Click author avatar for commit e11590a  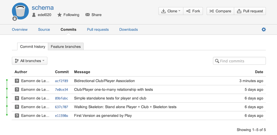pyautogui.click(x=17, y=116)
